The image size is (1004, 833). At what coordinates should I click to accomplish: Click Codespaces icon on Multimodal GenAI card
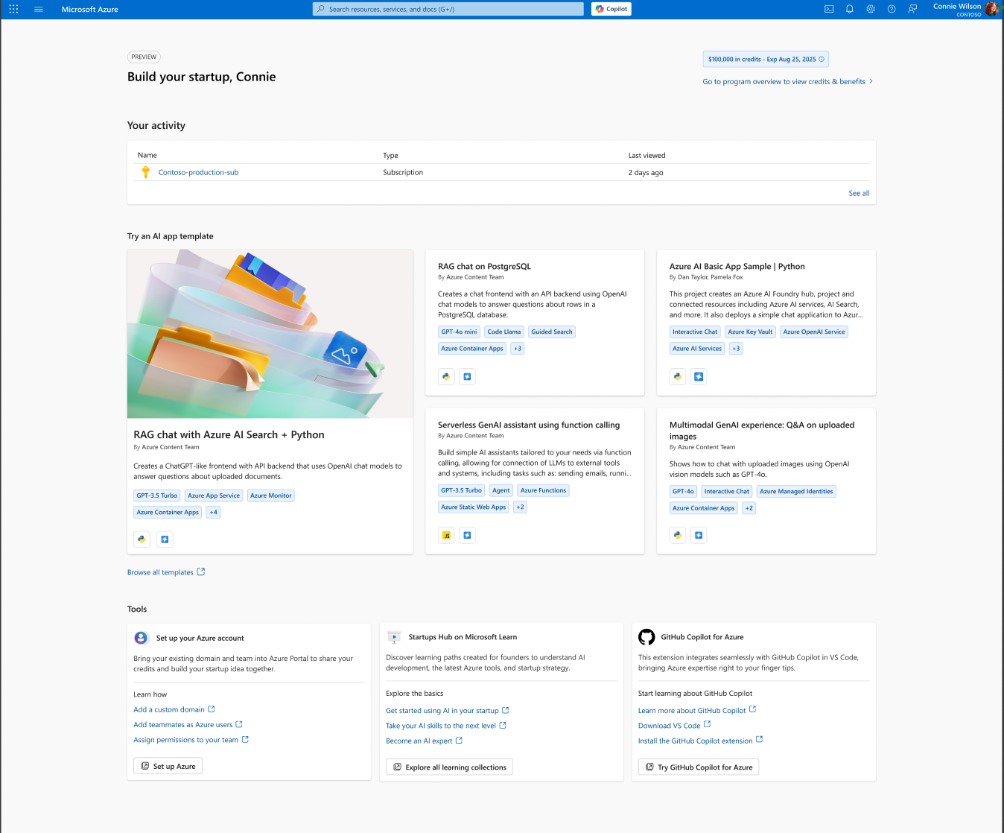coord(699,536)
